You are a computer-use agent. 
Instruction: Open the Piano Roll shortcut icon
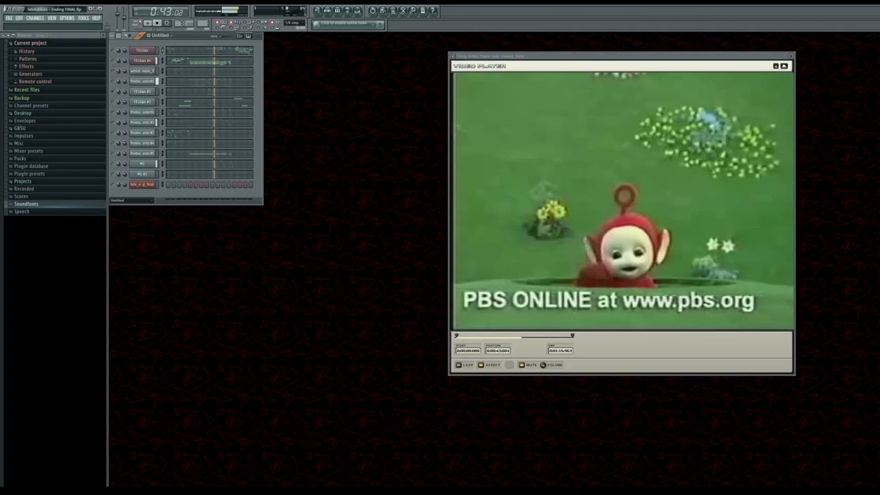click(x=338, y=10)
